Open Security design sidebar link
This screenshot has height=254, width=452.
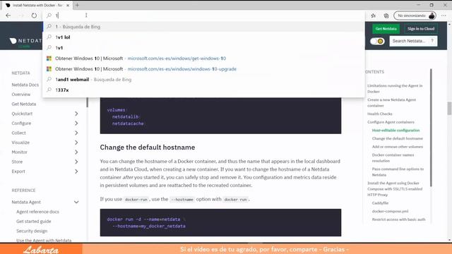tap(32, 231)
